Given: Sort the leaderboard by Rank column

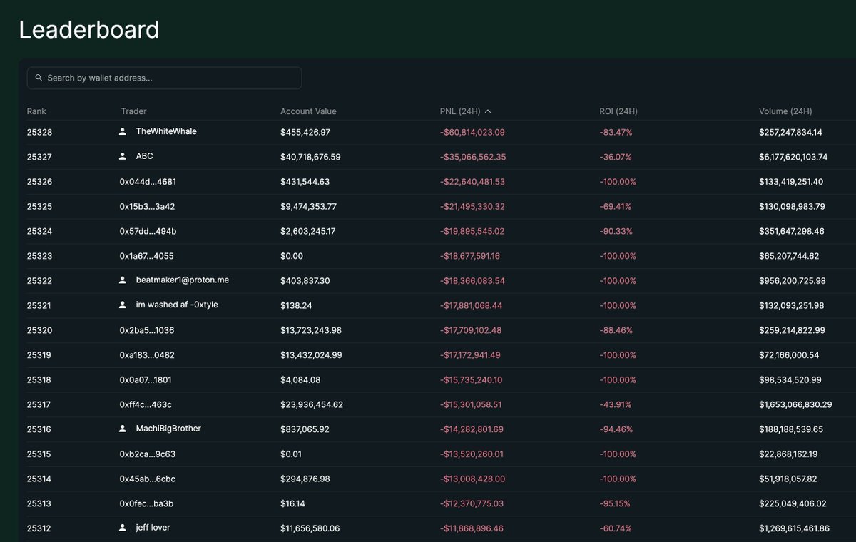Looking at the screenshot, I should pos(36,111).
